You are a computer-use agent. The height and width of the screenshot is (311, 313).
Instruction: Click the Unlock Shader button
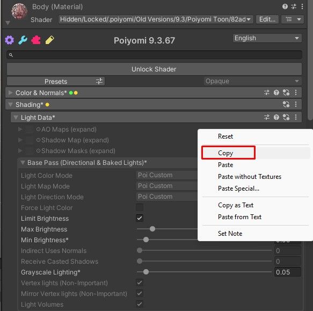tap(154, 69)
